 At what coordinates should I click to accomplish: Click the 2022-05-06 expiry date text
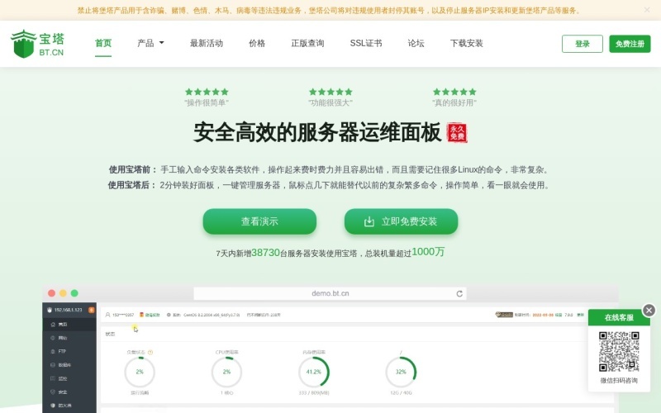click(543, 315)
